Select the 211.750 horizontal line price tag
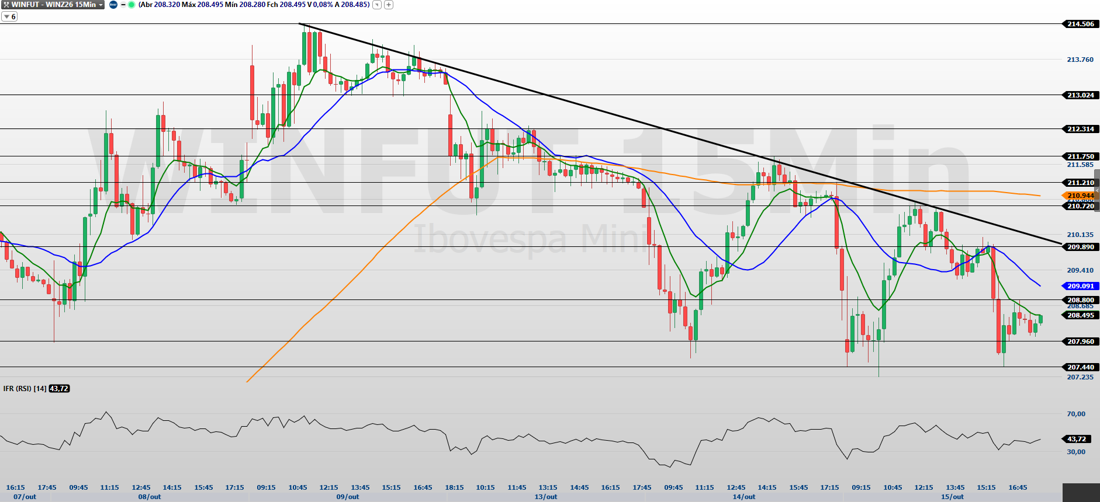This screenshot has height=502, width=1100. point(1080,156)
